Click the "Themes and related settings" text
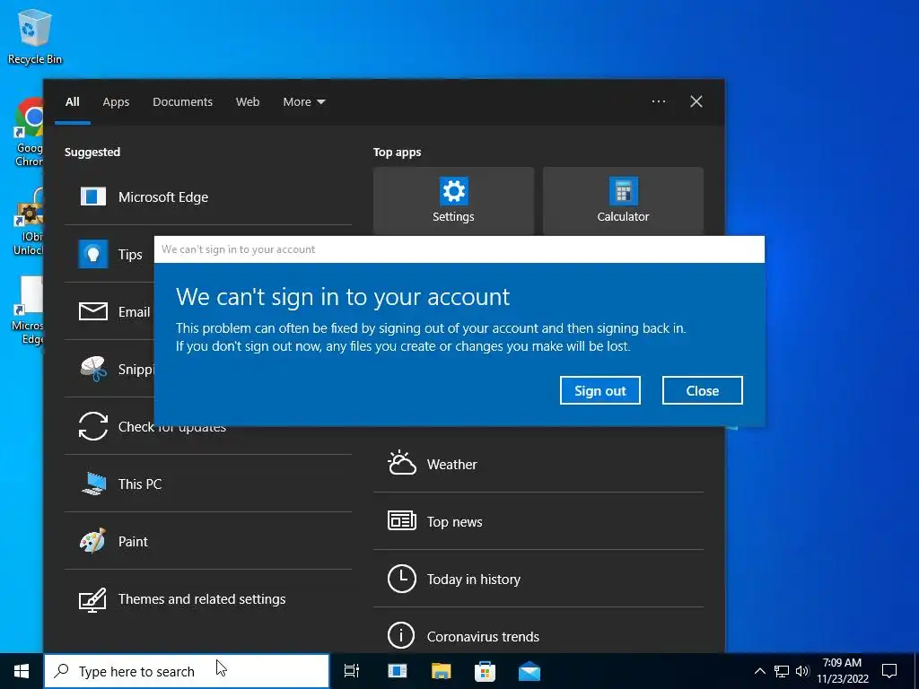Viewport: 919px width, 689px height. (202, 599)
